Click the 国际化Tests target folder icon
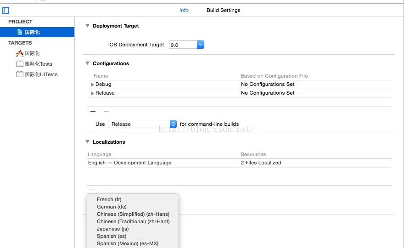This screenshot has width=404, height=248. click(x=20, y=64)
